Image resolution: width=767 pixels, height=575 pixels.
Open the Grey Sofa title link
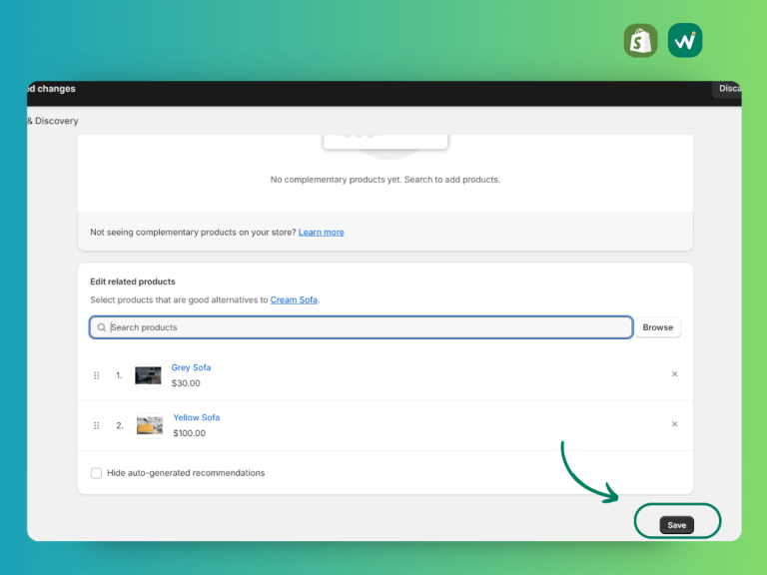pyautogui.click(x=192, y=367)
